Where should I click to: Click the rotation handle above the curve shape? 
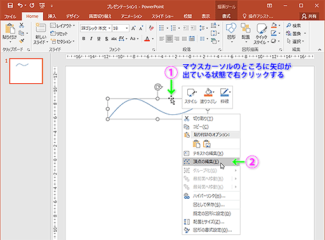pos(158,87)
